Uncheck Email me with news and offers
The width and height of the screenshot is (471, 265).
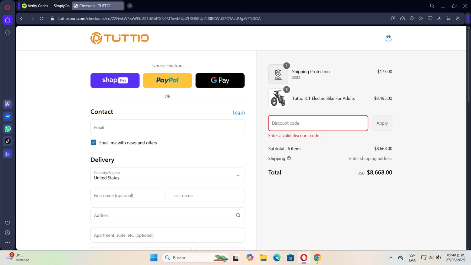(x=93, y=143)
